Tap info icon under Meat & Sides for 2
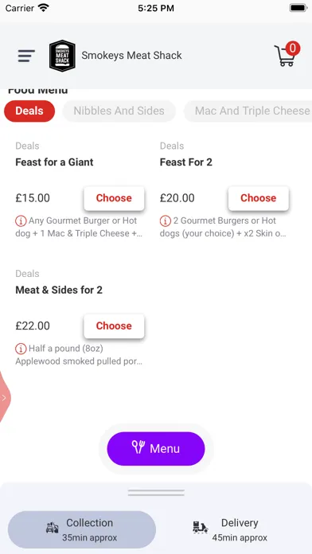Viewport: 312px width, 554px height. pos(21,349)
